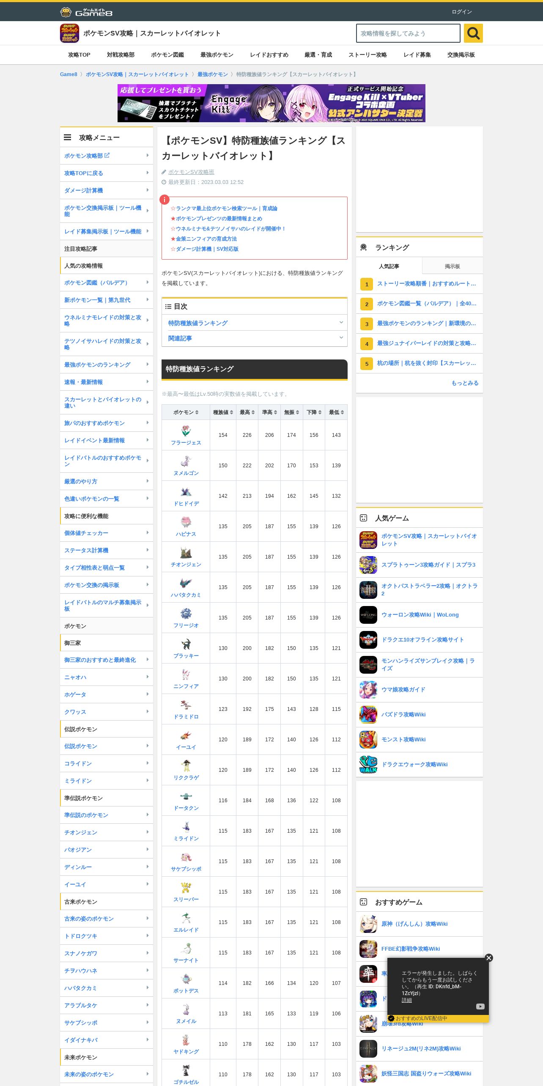The width and height of the screenshot is (543, 1086).
Task: Click the ログイン link
Action: pyautogui.click(x=462, y=12)
